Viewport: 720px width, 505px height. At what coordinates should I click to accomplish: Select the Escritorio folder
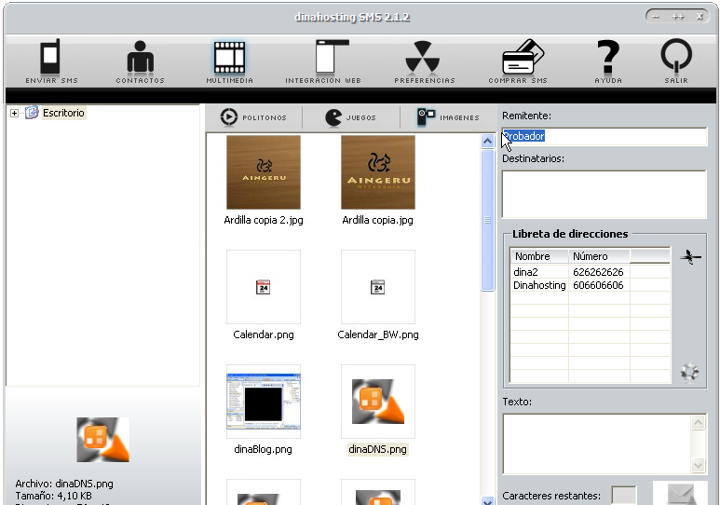(63, 113)
